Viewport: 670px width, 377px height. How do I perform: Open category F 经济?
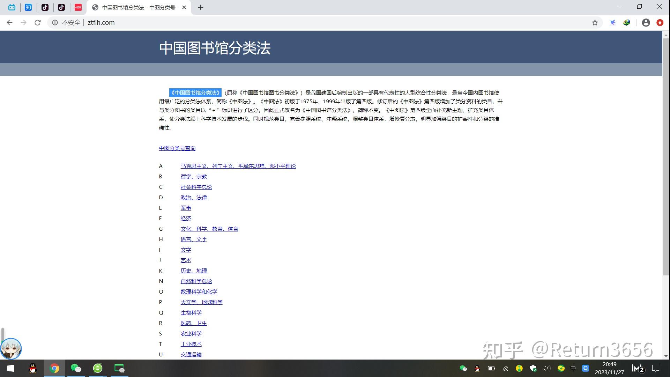coord(186,219)
